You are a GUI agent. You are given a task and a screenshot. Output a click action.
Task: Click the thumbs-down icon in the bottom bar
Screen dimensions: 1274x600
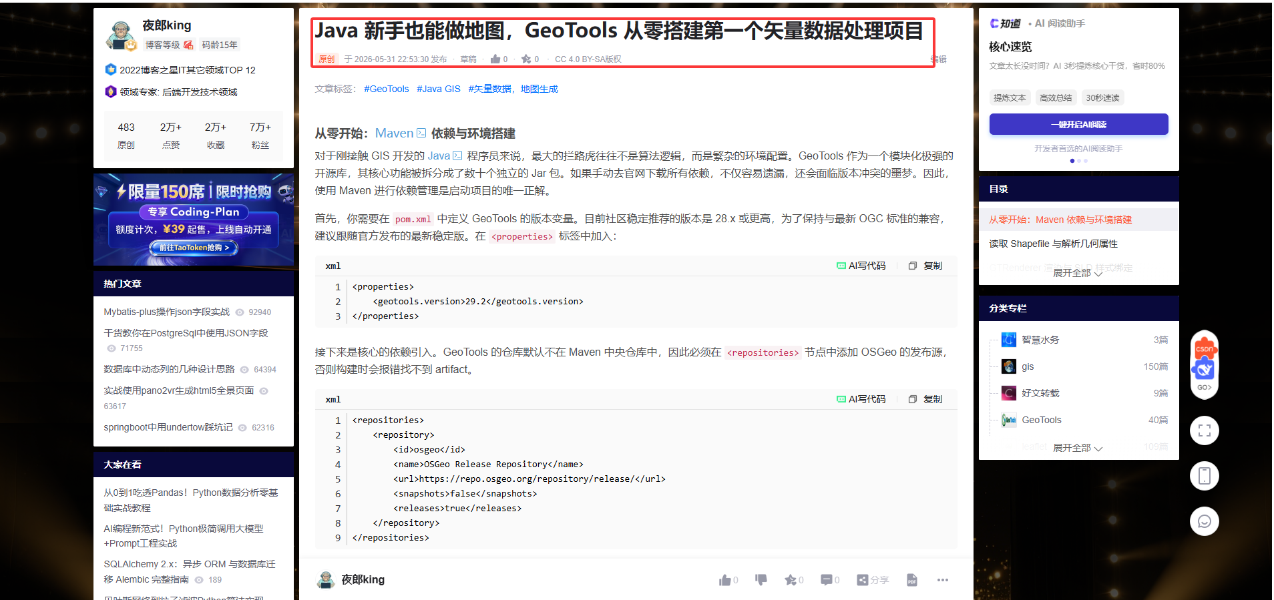(761, 580)
